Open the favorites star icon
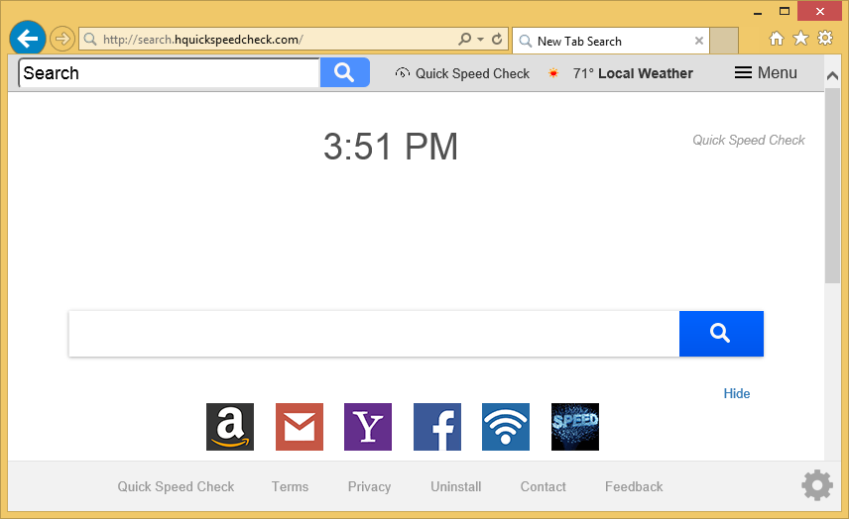This screenshot has width=849, height=519. [x=800, y=39]
